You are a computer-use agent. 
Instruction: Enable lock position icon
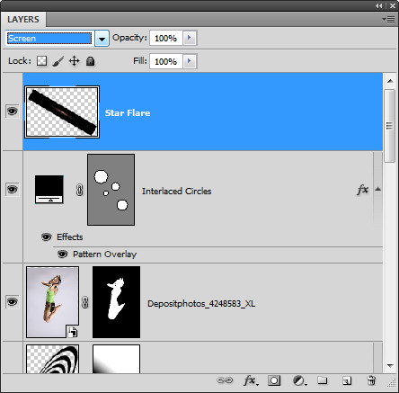(74, 61)
